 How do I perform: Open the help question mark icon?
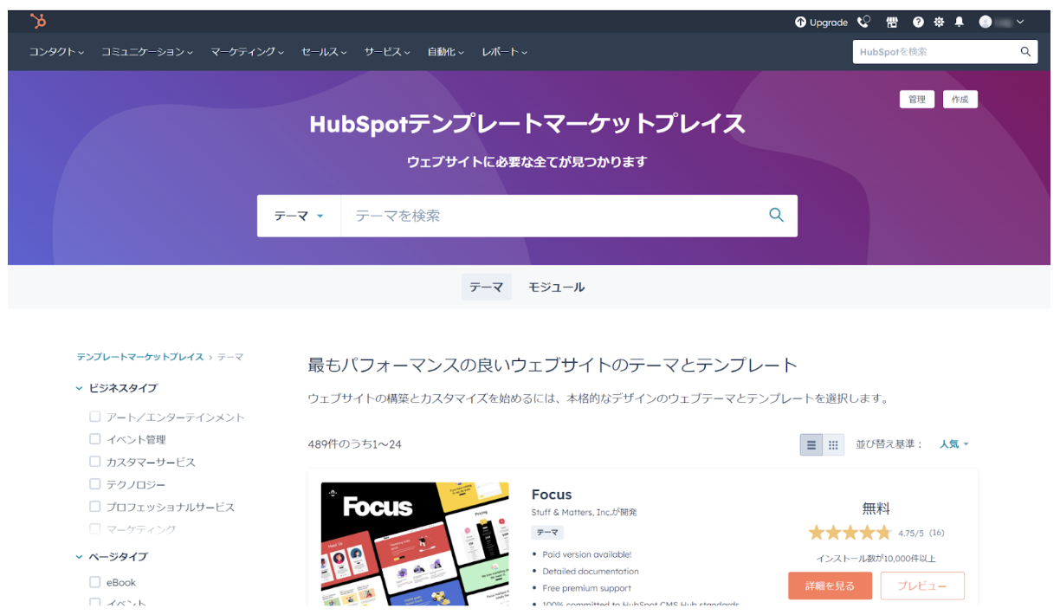[918, 23]
